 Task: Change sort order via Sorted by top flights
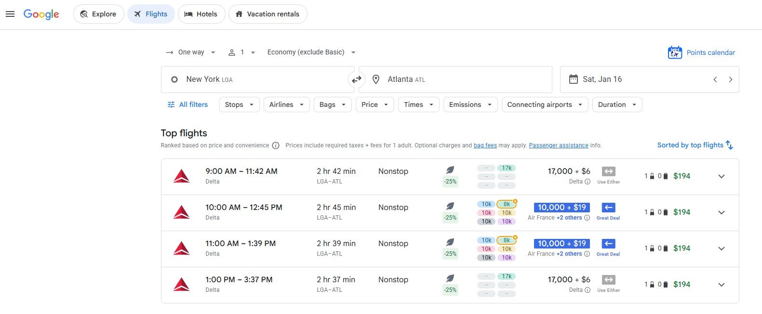click(x=695, y=145)
